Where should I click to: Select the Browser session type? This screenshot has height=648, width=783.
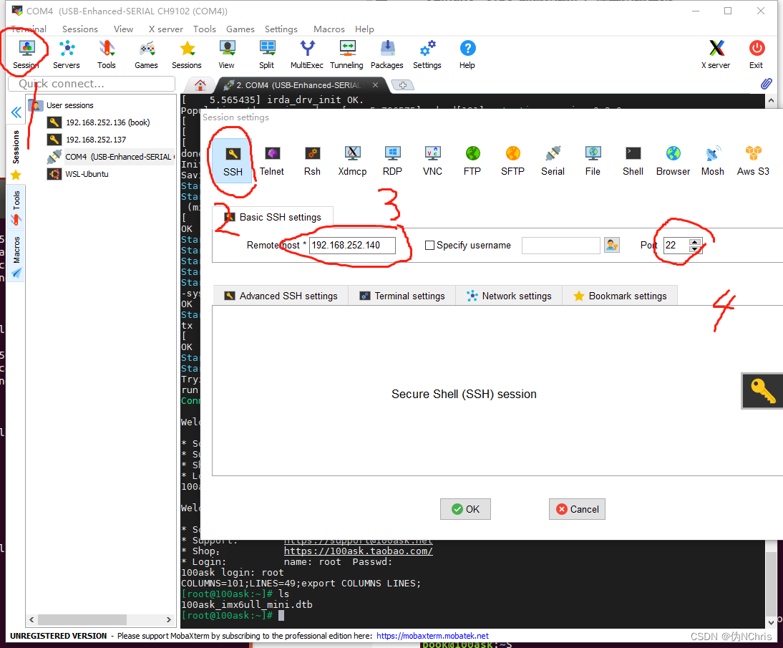click(x=673, y=161)
